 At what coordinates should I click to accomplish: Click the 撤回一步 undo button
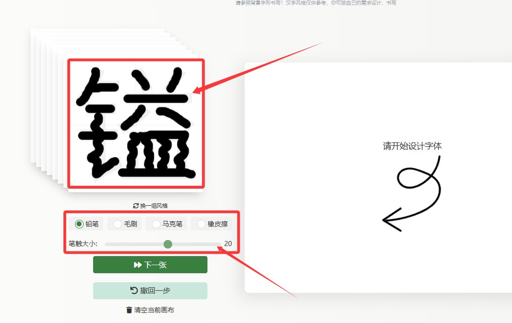click(150, 290)
